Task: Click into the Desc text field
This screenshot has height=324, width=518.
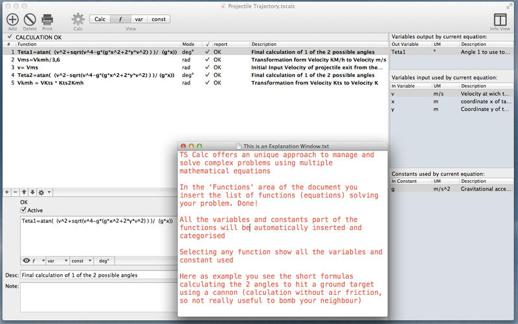Action: [x=97, y=275]
